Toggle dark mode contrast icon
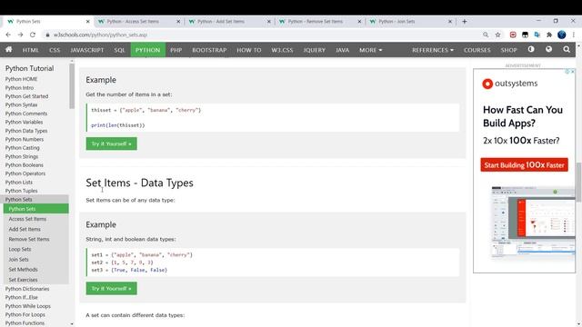This screenshot has width=582, height=327. point(531,49)
